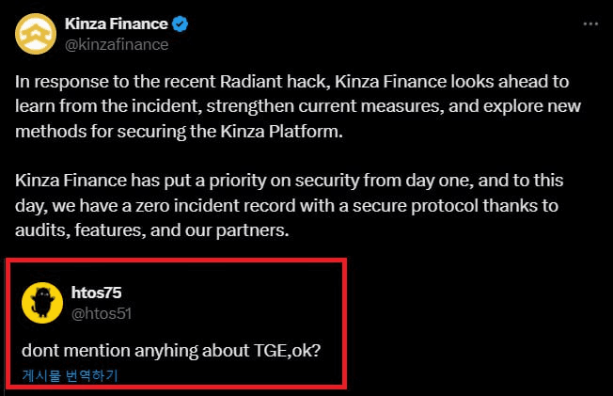Screen dimensions: 613x396
Task: Click the 'priority on security' text line
Action: 290,181
